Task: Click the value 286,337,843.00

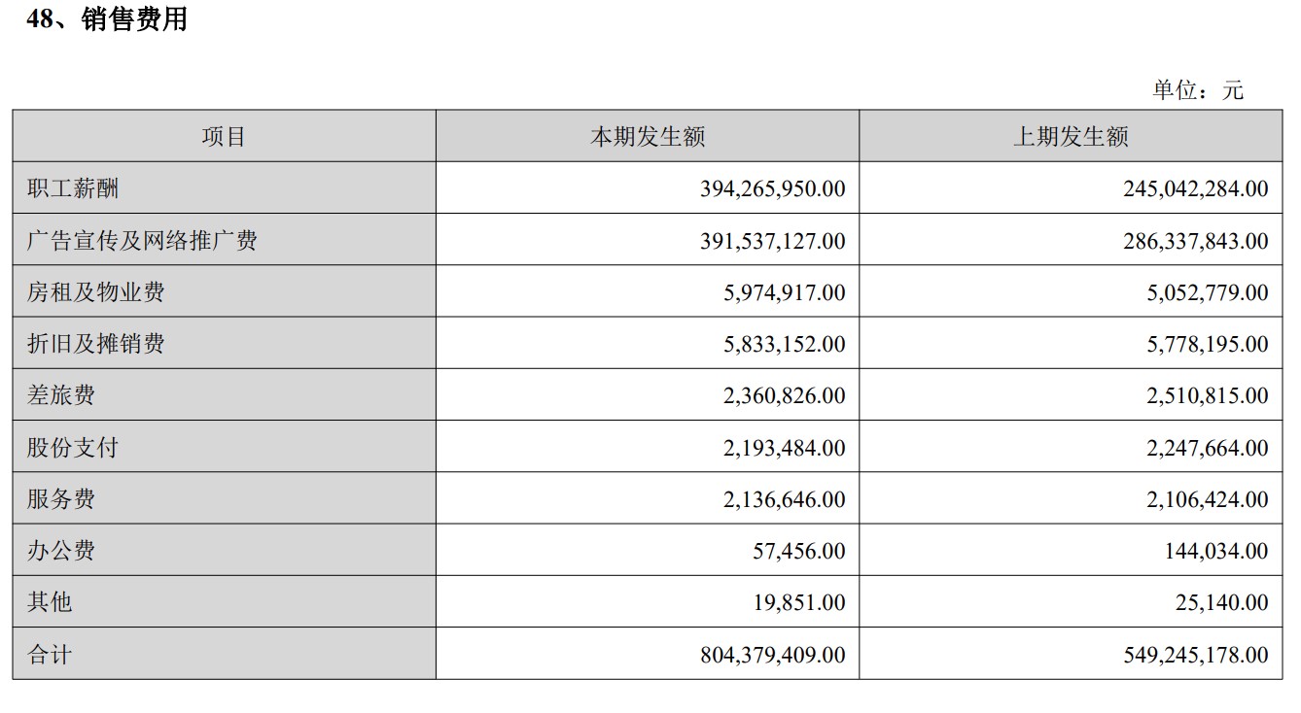Action: [1195, 240]
